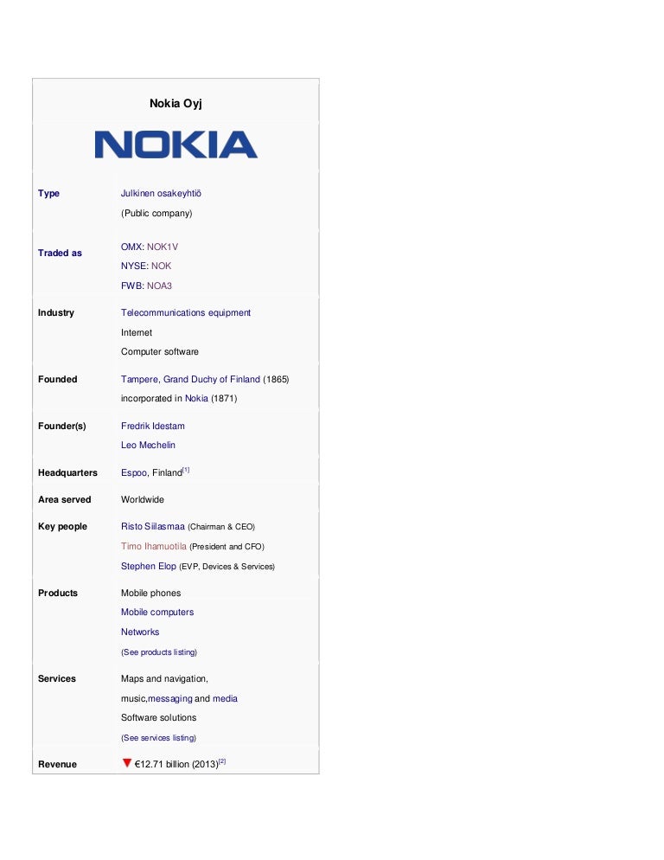Open the Networks product link
Screen dimensions: 664x860
140,632
